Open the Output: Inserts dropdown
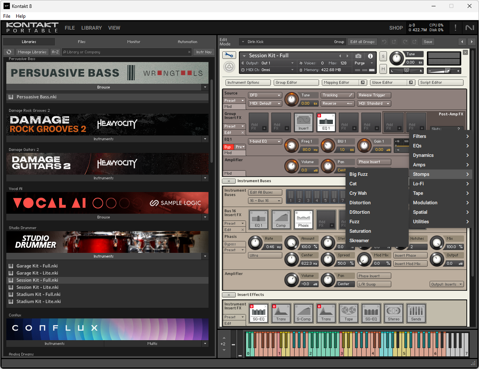This screenshot has height=369, width=479. click(x=447, y=284)
